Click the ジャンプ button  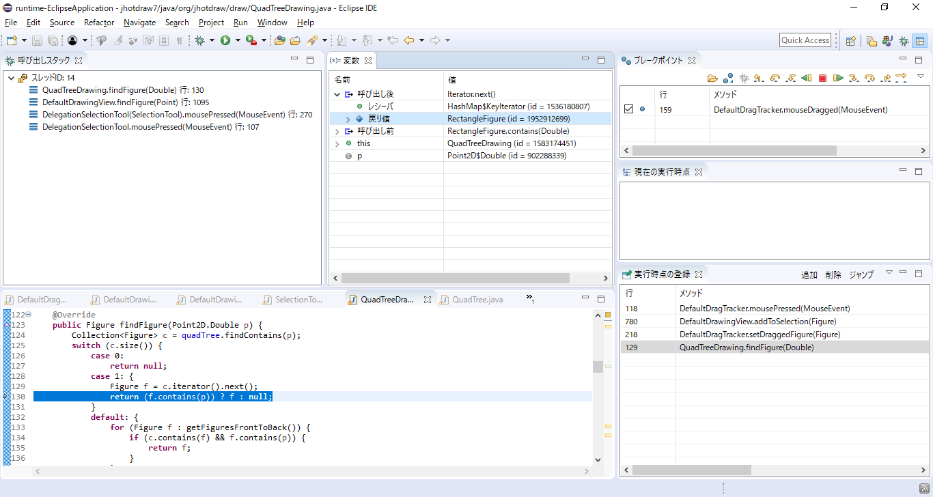pyautogui.click(x=861, y=274)
